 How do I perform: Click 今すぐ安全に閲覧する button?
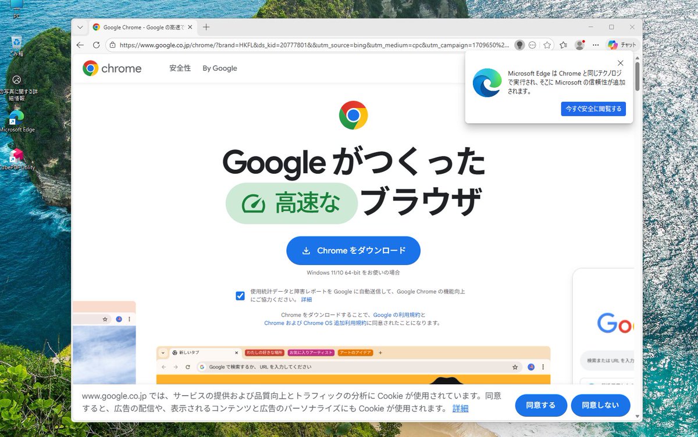pyautogui.click(x=593, y=109)
